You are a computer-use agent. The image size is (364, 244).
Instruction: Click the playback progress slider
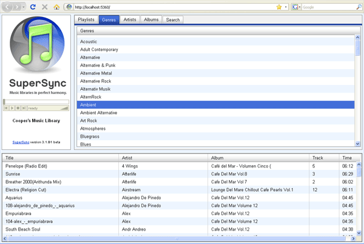coord(36,102)
